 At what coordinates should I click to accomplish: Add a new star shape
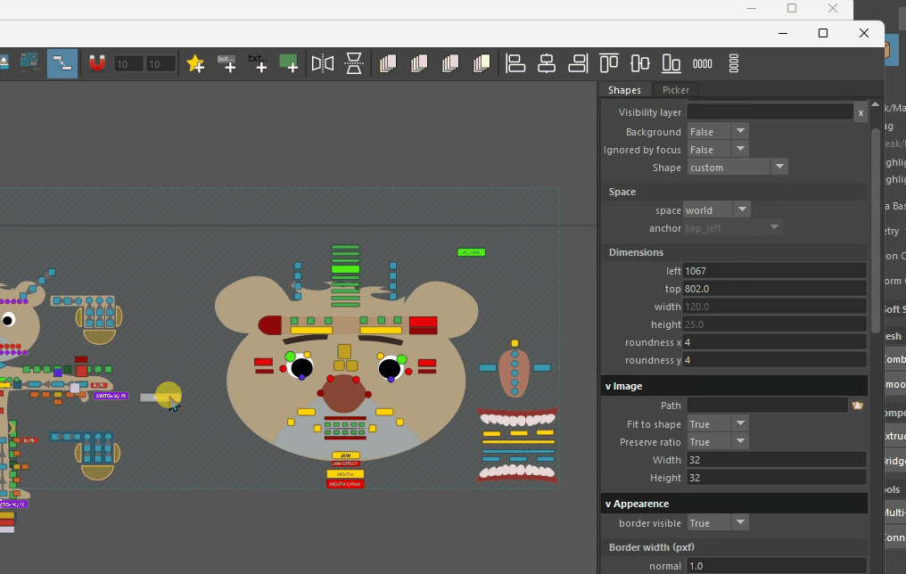195,63
